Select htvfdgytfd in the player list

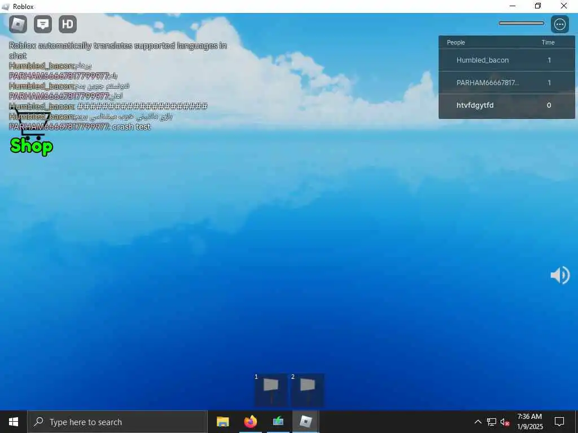pyautogui.click(x=506, y=105)
